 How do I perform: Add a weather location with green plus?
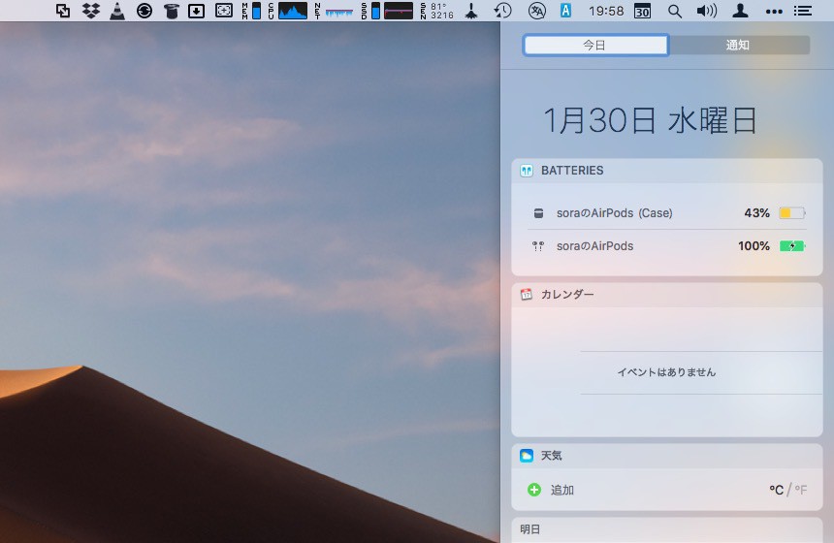534,490
